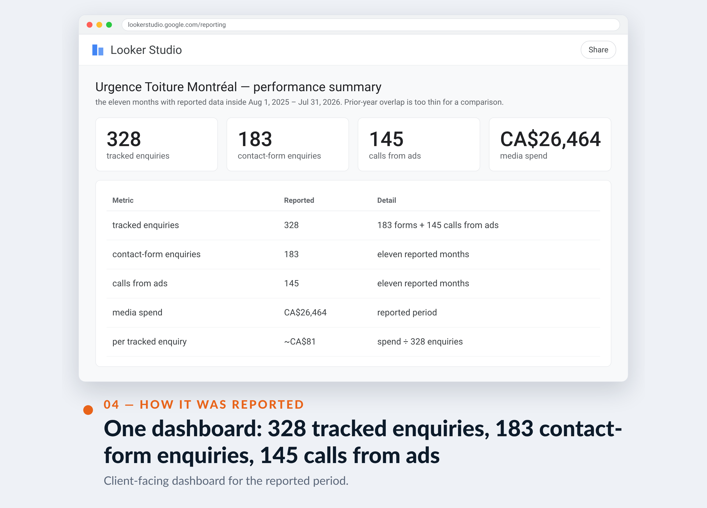This screenshot has width=707, height=508.
Task: Click 'spend ÷ 328 enquiries' detail cell
Action: pyautogui.click(x=420, y=341)
